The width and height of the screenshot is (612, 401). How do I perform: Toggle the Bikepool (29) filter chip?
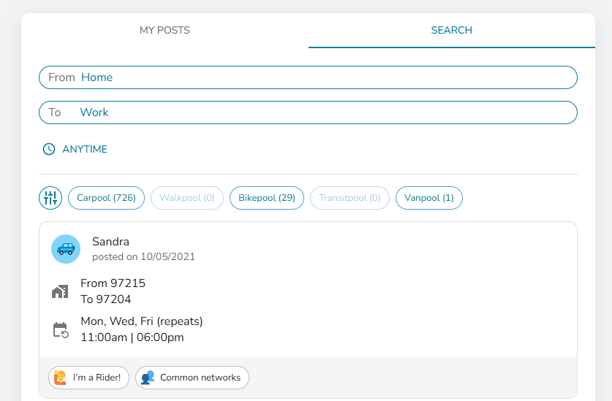tap(266, 198)
